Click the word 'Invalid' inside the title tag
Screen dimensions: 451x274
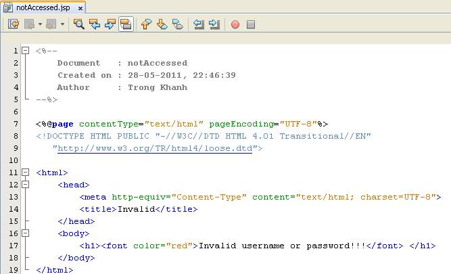coord(137,209)
